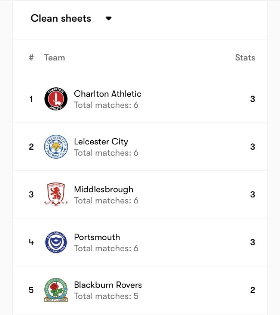Open the Charlton Athletic team name link

point(108,94)
